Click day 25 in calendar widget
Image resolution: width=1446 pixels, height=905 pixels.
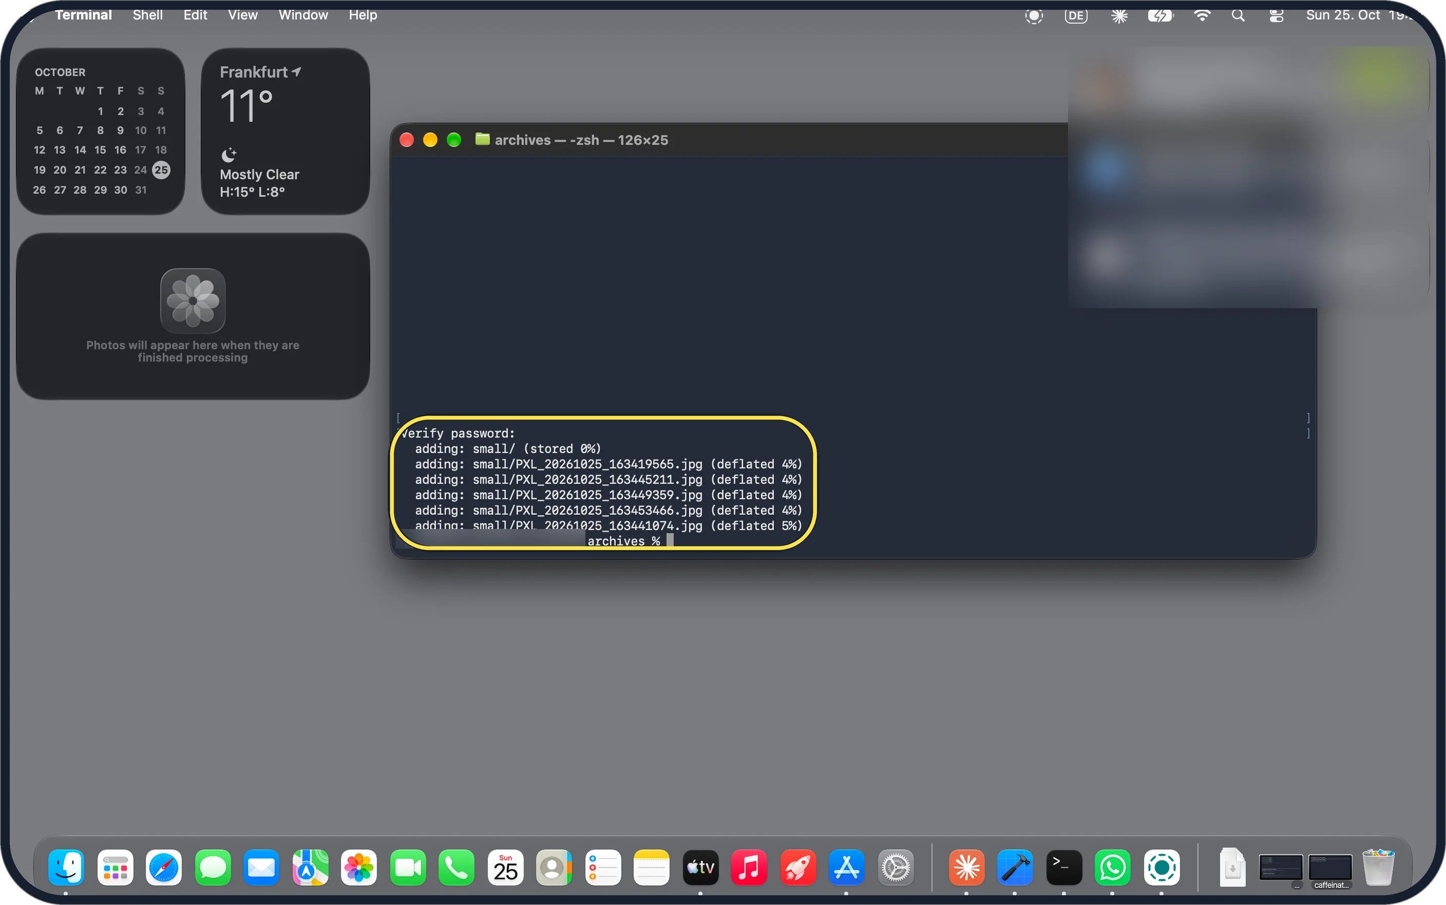(161, 170)
